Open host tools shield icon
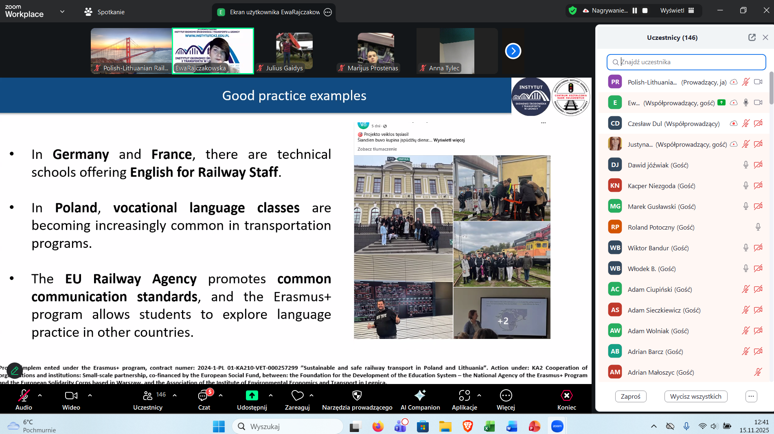 point(357,395)
